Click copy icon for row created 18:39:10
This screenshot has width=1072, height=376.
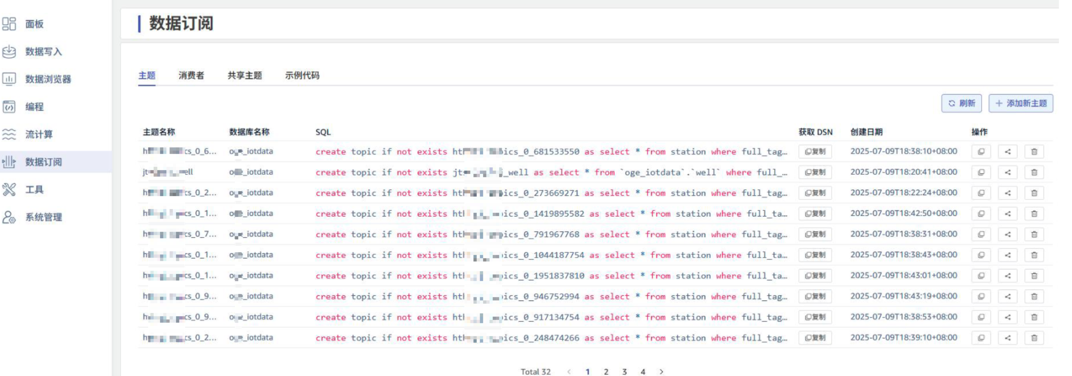pyautogui.click(x=981, y=338)
